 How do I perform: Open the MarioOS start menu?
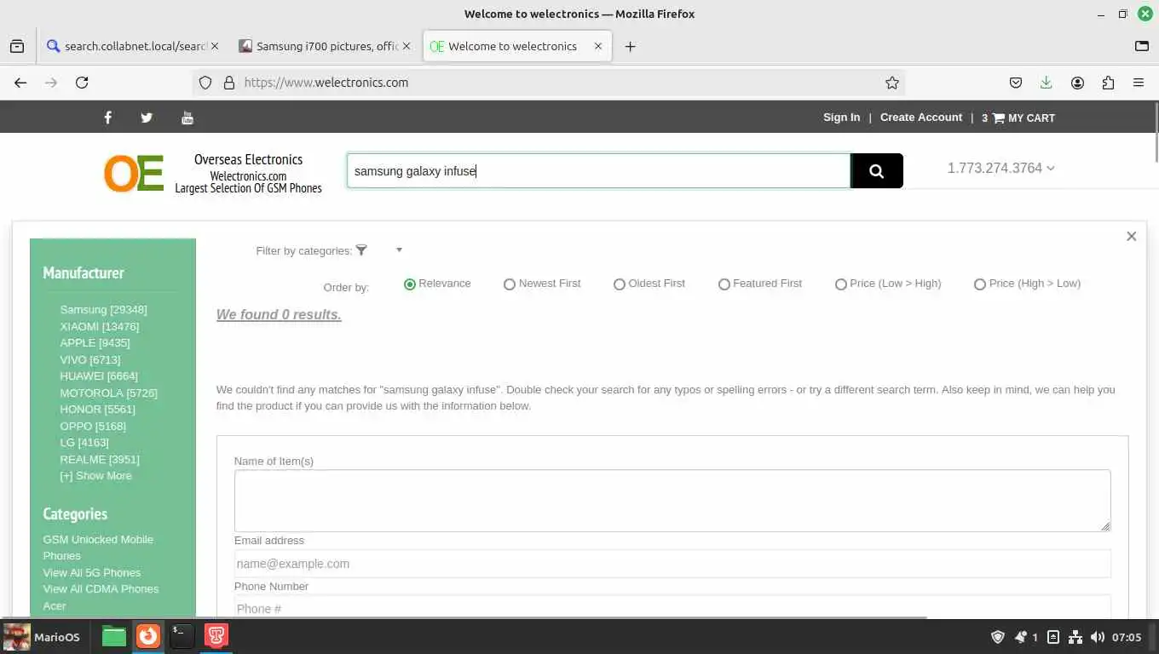click(43, 637)
